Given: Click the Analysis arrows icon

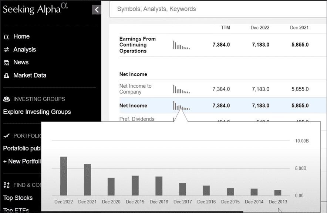Looking at the screenshot, I should click(6, 50).
